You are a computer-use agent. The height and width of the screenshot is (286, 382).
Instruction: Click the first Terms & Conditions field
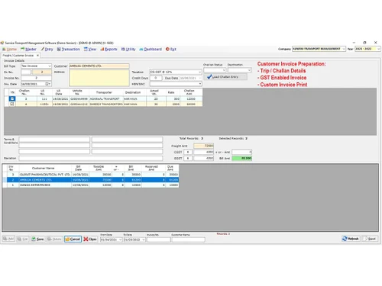(x=54, y=140)
